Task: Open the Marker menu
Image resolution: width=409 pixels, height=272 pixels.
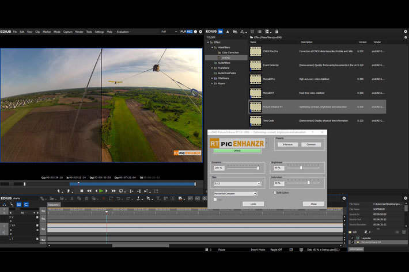Action: [x=47, y=32]
